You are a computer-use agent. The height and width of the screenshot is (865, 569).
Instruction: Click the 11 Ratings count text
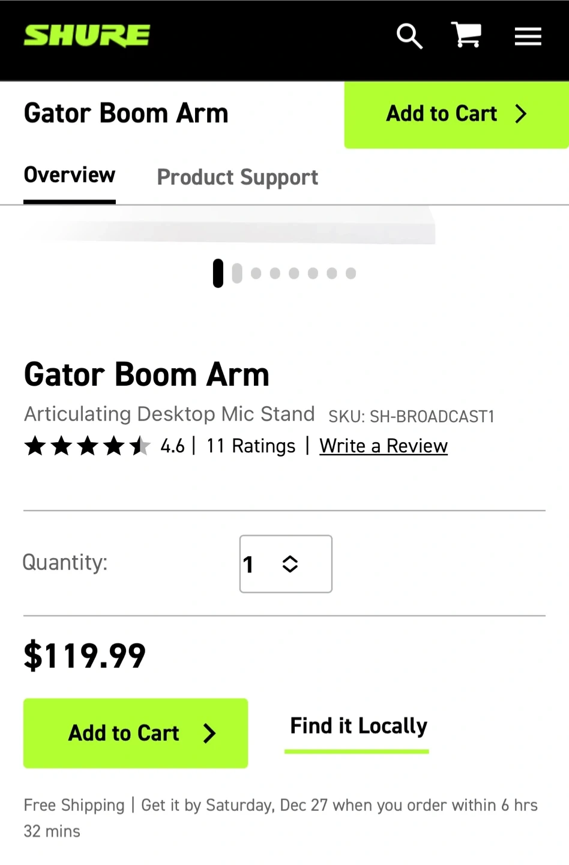[251, 446]
